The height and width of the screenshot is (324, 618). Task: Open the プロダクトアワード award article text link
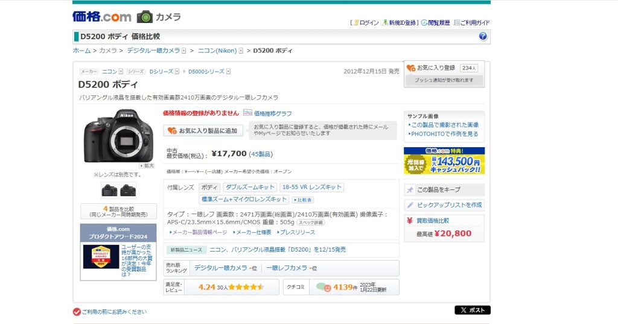(137, 261)
